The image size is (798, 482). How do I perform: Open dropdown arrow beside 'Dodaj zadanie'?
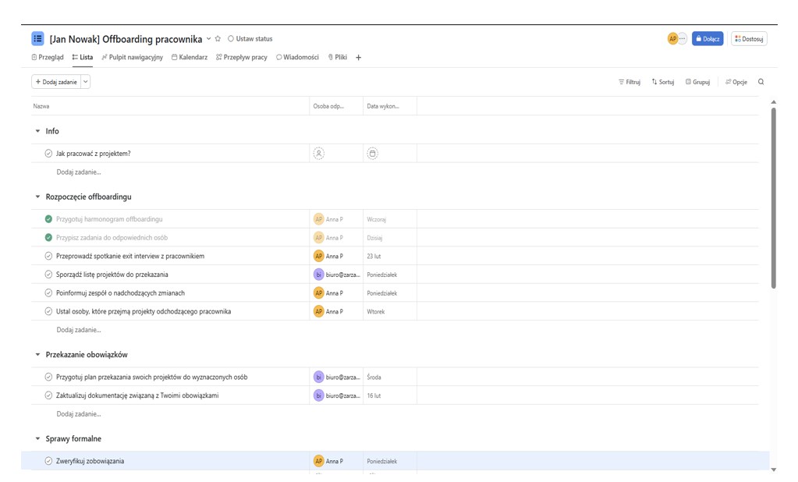pyautogui.click(x=86, y=82)
